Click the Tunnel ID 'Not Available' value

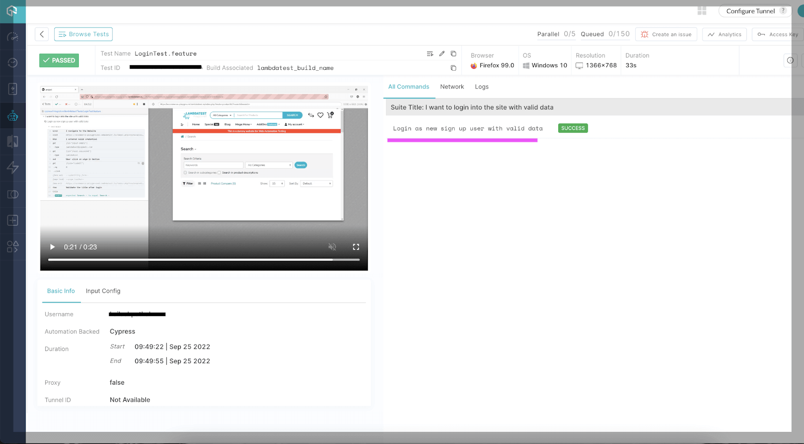(130, 400)
